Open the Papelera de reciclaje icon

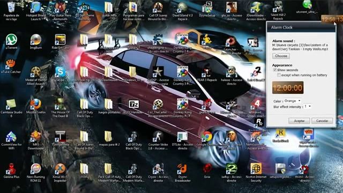[11, 8]
